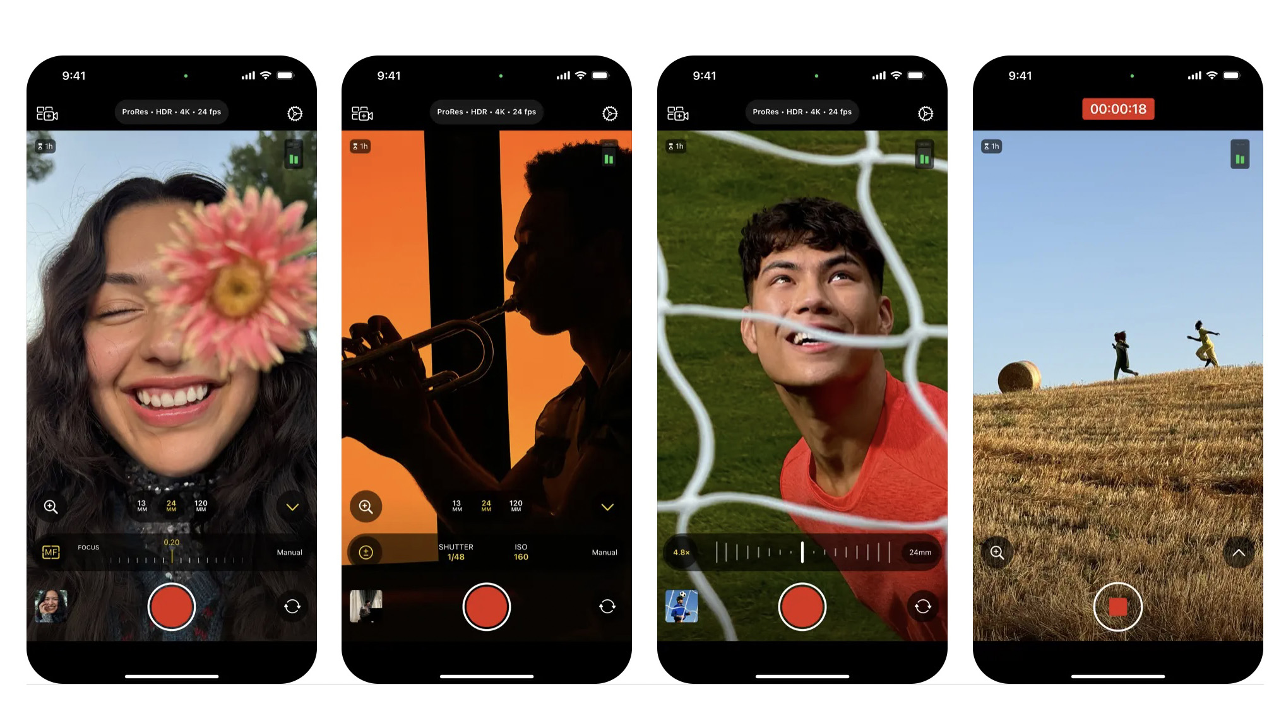This screenshot has width=1286, height=728.
Task: Tap the zoom magnify icon on screen 2
Action: tap(366, 506)
